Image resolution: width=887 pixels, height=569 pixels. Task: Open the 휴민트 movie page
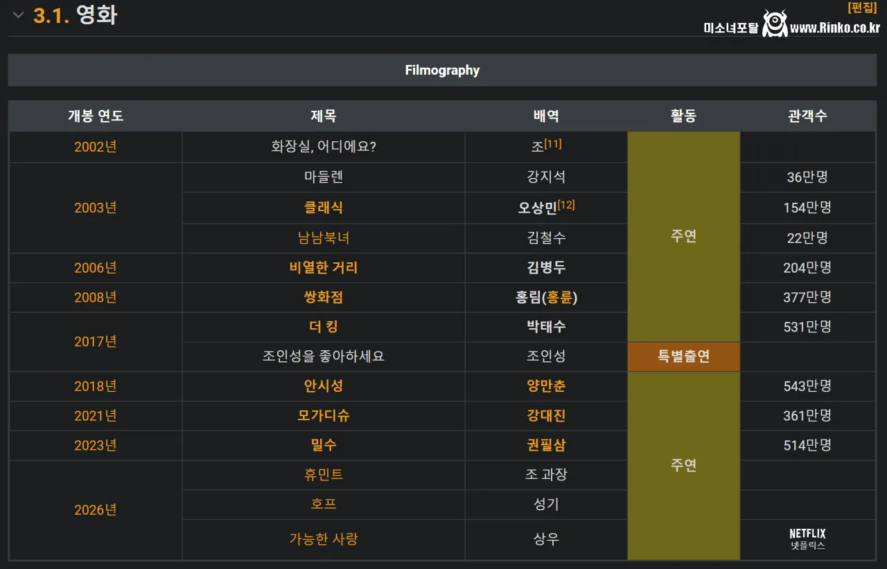pos(323,475)
